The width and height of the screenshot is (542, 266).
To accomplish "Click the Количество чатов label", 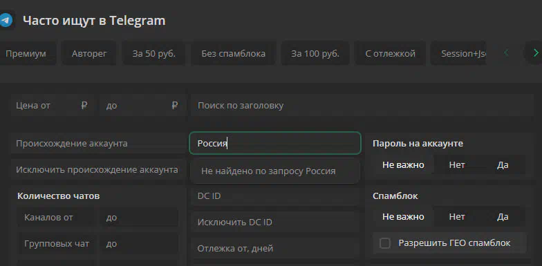I will click(58, 196).
